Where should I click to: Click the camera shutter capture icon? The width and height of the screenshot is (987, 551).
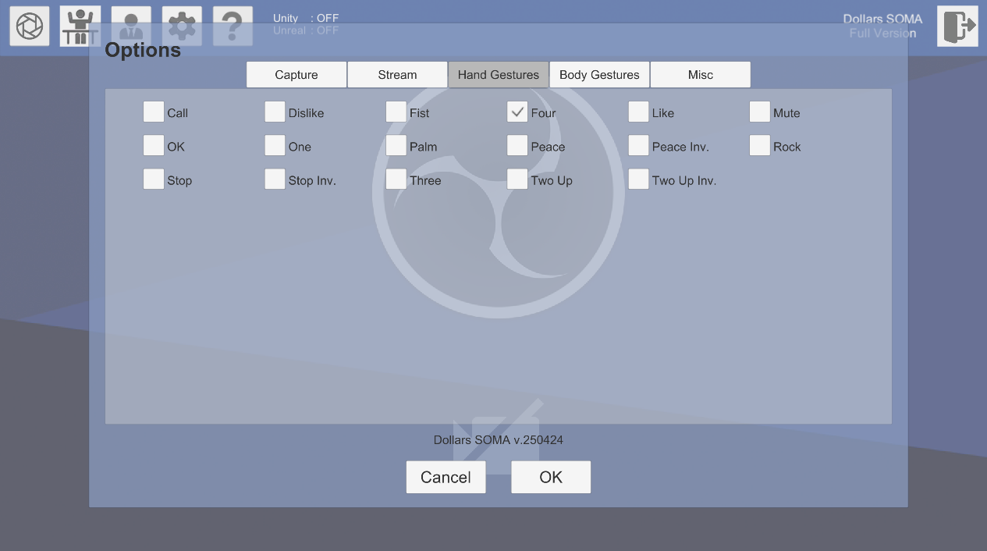[x=30, y=27]
